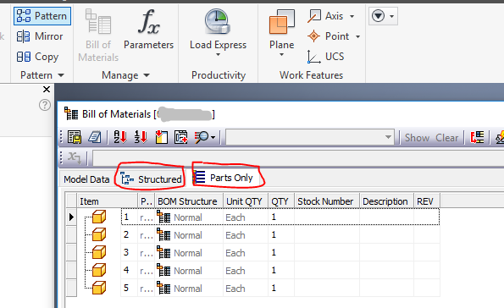This screenshot has width=504, height=308.
Task: Click Normal BOM structure in row 3
Action: (188, 253)
